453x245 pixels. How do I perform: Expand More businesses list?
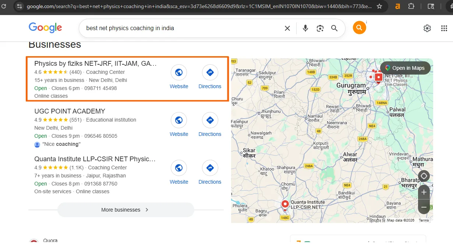[125, 210]
